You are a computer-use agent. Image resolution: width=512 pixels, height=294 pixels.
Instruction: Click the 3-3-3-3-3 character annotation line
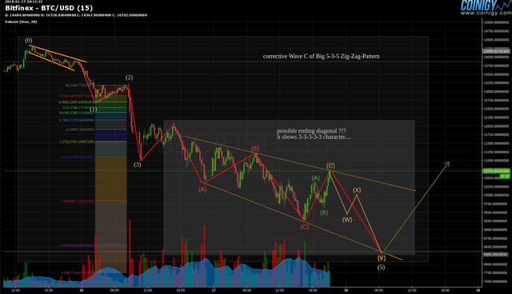click(314, 137)
